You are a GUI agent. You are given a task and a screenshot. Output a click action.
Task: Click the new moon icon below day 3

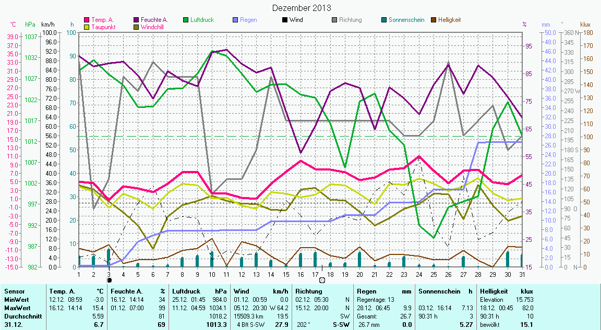109,280
